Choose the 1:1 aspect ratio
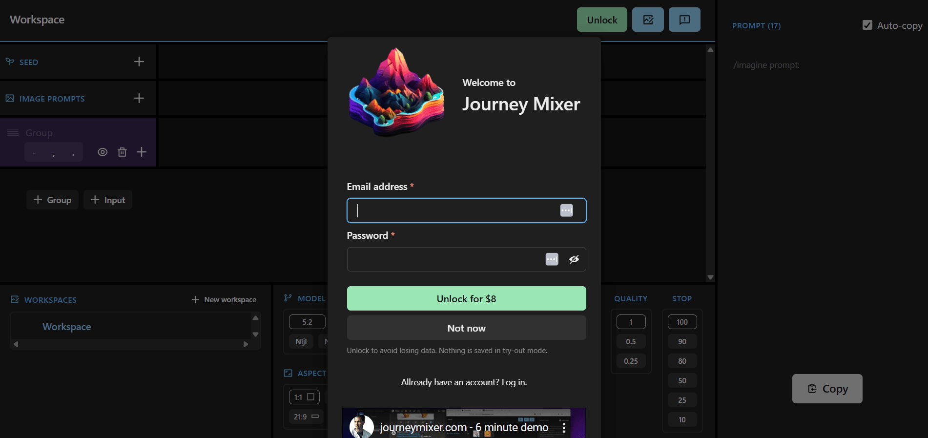The image size is (928, 438). 304,397
